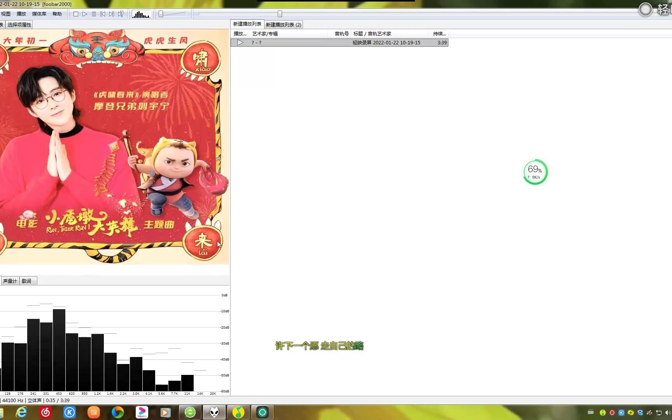
Task: Open the Youku app from the taskbar
Action: click(x=142, y=412)
